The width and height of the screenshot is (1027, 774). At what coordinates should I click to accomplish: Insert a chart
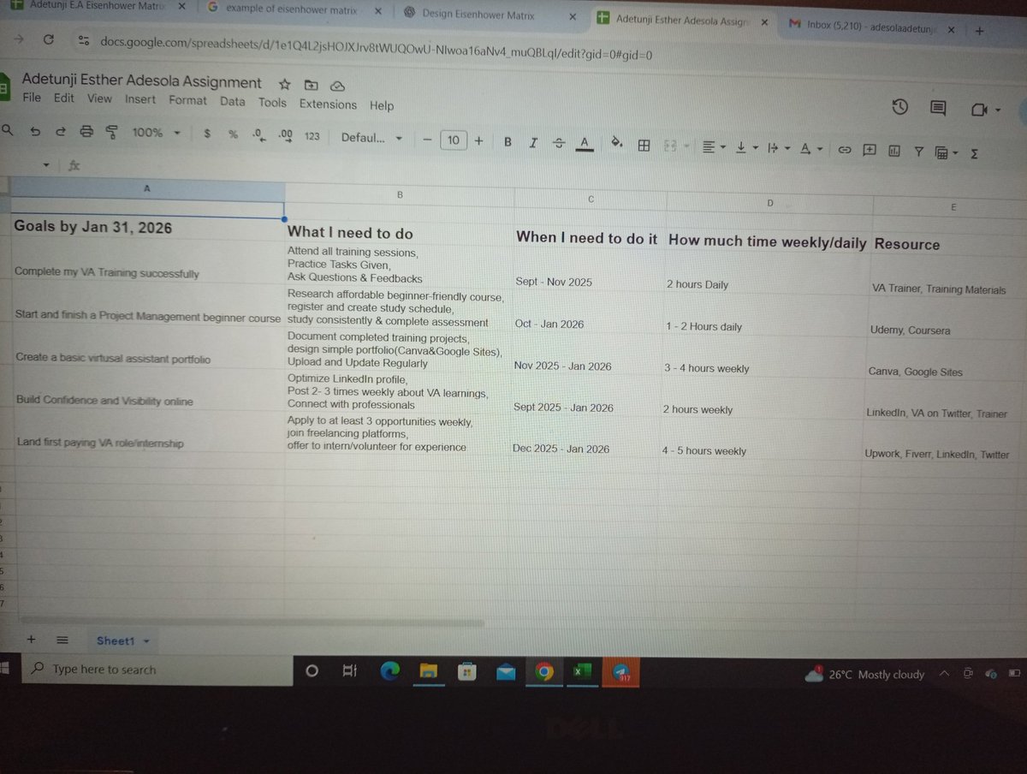click(x=894, y=152)
